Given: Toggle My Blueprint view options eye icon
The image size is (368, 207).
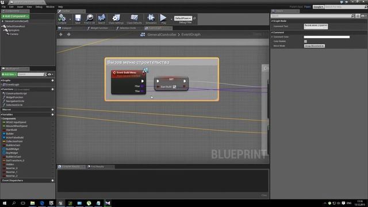Looking at the screenshot, I should coord(50,74).
